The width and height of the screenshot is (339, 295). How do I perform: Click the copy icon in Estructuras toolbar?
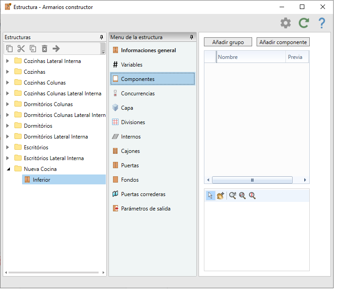tap(9, 49)
